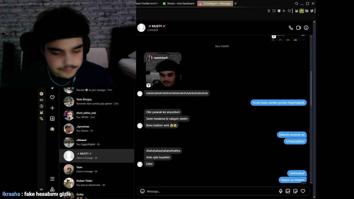Create a new post with plus icon
Image resolution: width=354 pixels, height=199 pixels.
pos(52,108)
